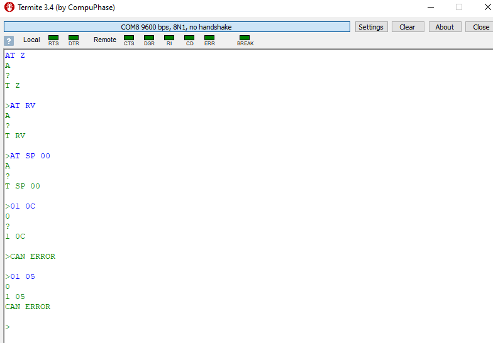Viewport: 493px width, 343px height.
Task: Click the ERR status indicator
Action: coord(209,38)
